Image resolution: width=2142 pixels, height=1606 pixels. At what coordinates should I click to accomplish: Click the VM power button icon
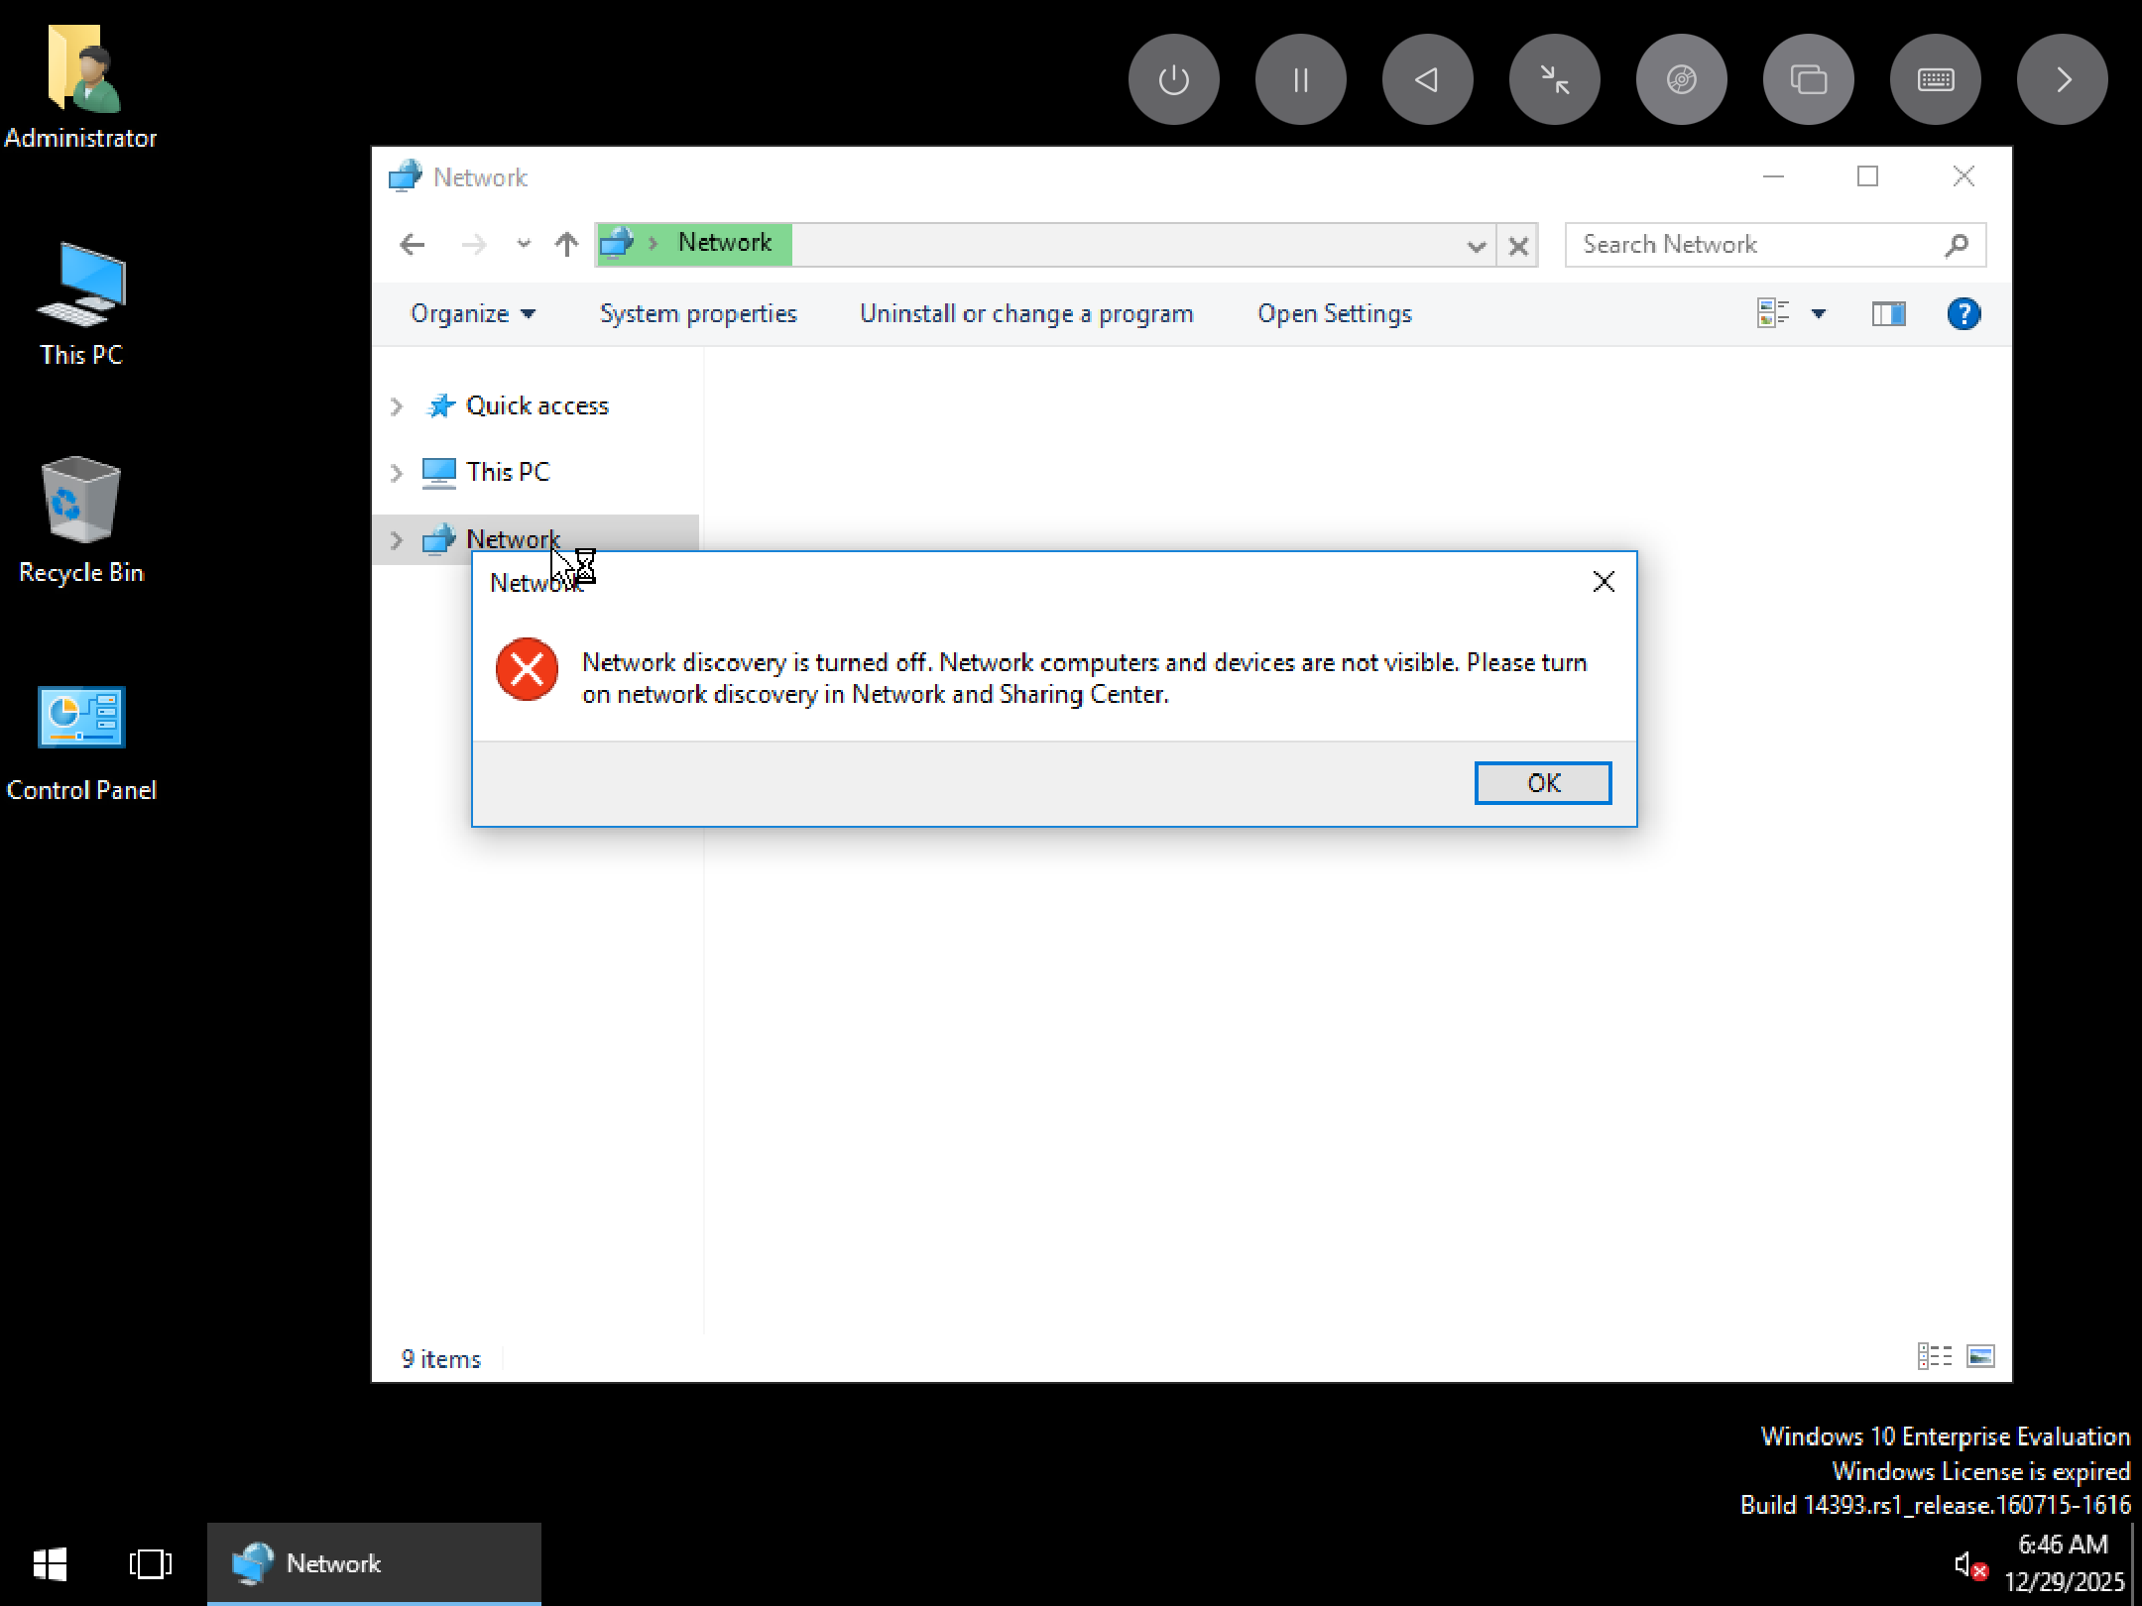1173,79
